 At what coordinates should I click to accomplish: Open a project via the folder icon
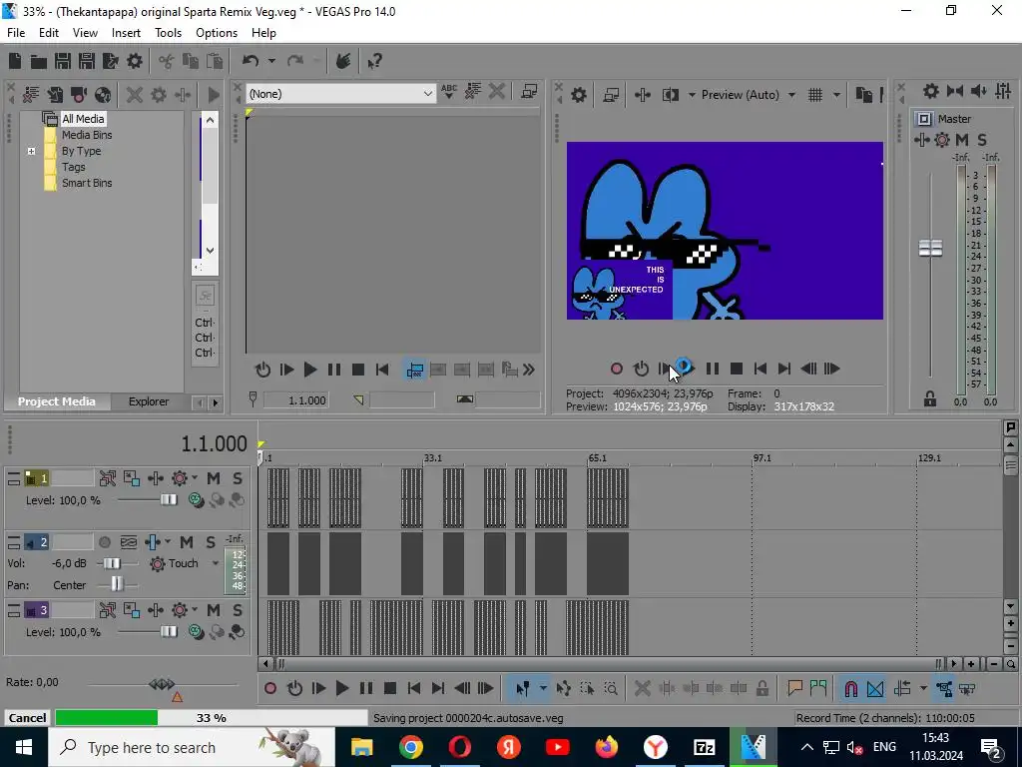point(39,61)
